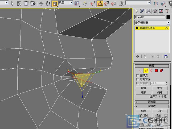
Task: Open the selection filter dropdown arrow
Action: (x=7, y=3)
